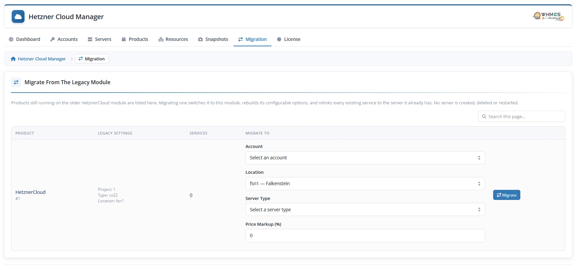Click the HetznerCloud product name
The image size is (575, 265).
31,192
